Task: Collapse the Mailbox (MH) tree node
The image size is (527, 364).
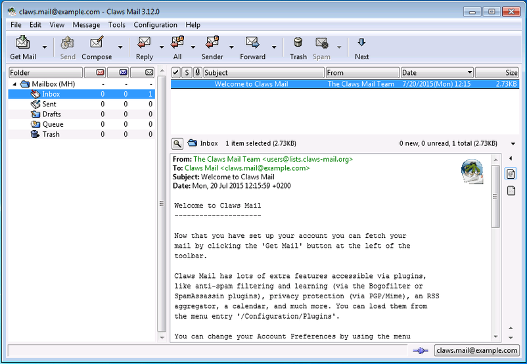Action: [x=14, y=84]
